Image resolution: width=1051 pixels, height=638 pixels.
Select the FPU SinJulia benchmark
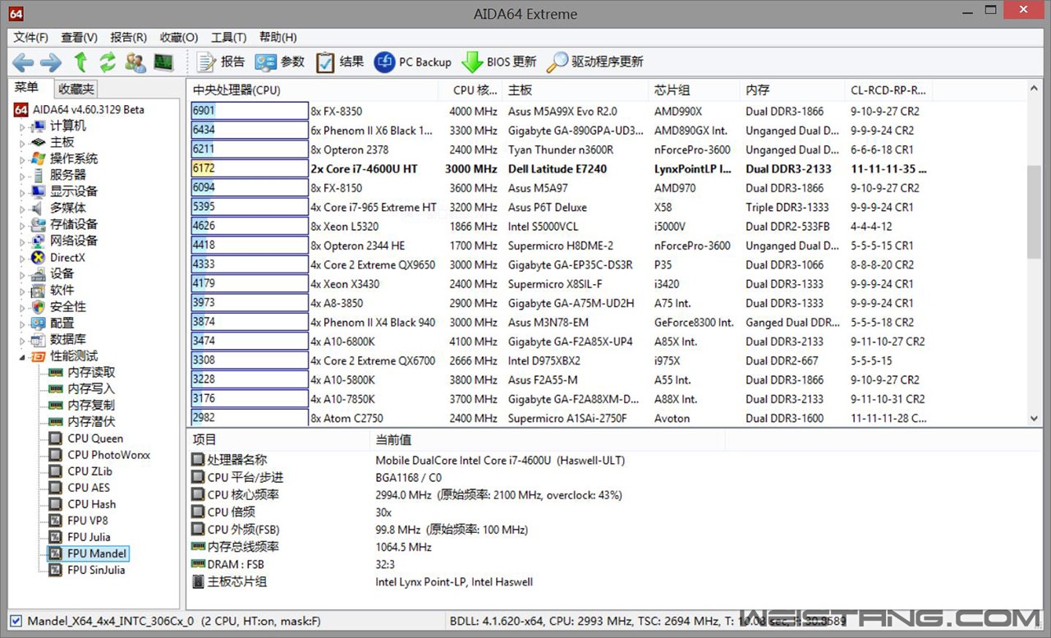(x=96, y=570)
